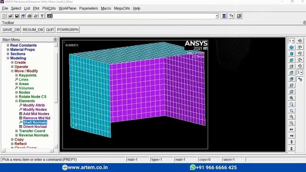Viewport: 306px width, 172px height.
Task: Select the Right View cube icon
Action: click(x=292, y=66)
